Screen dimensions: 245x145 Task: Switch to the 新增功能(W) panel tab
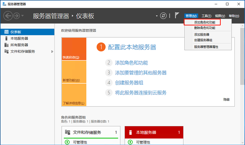[71, 80]
